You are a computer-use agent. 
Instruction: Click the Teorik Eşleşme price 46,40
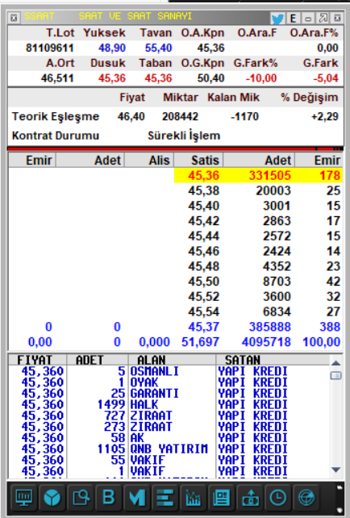click(131, 117)
